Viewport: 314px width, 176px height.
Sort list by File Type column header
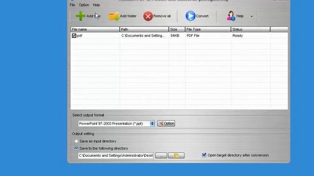tap(208, 29)
